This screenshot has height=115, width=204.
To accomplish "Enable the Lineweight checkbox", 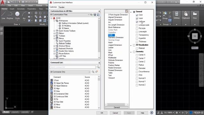I will pyautogui.click(x=137, y=32).
